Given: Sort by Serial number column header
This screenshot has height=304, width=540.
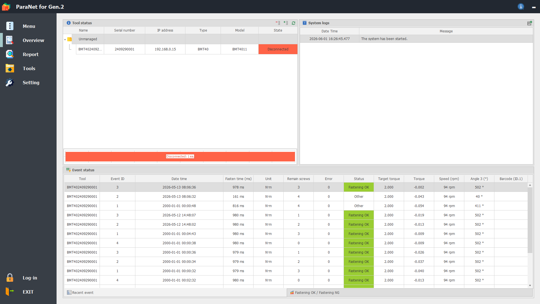Looking at the screenshot, I should pos(125,30).
